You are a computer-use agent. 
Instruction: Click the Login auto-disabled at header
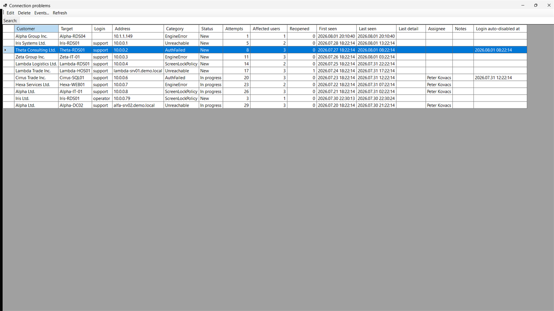click(x=500, y=29)
